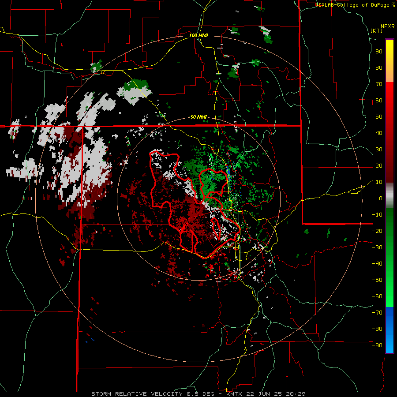Click the "90" value on velocity scale
The image size is (397, 397).
[379, 52]
